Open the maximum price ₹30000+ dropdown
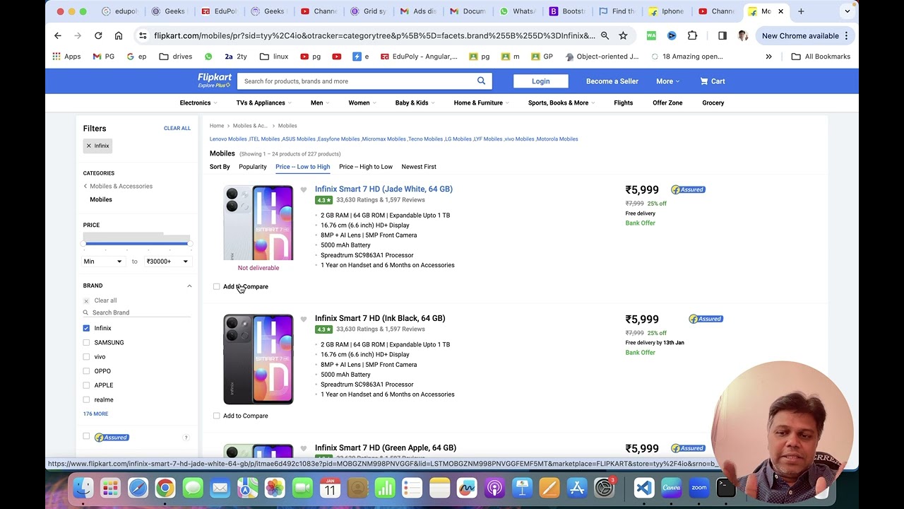Screen dimensions: 904x509 pos(167,262)
